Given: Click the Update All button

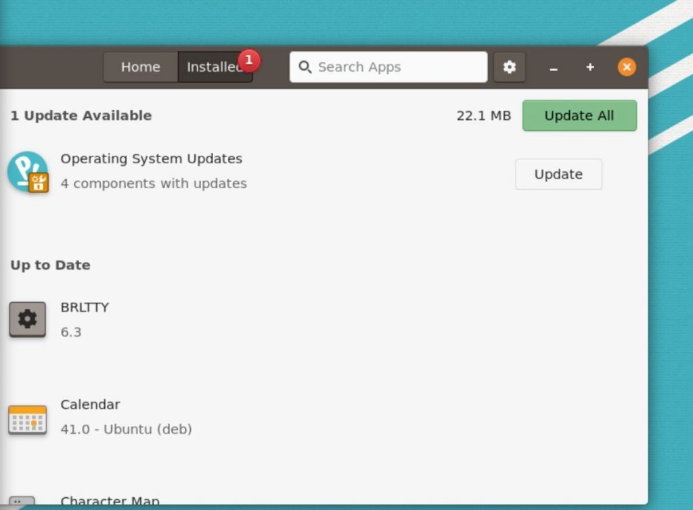Looking at the screenshot, I should tap(579, 115).
